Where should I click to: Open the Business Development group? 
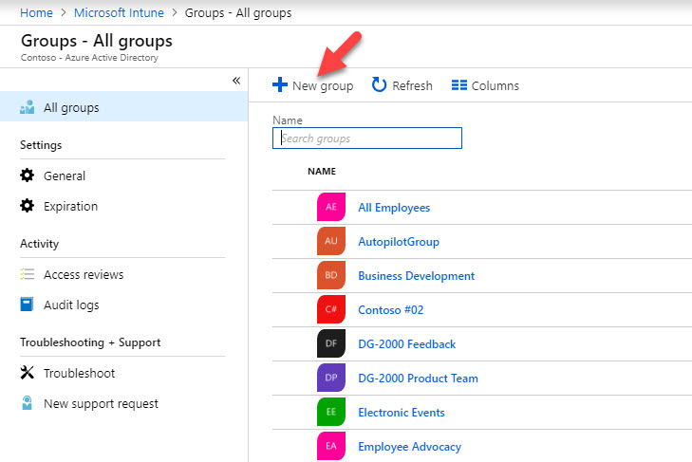coord(416,276)
